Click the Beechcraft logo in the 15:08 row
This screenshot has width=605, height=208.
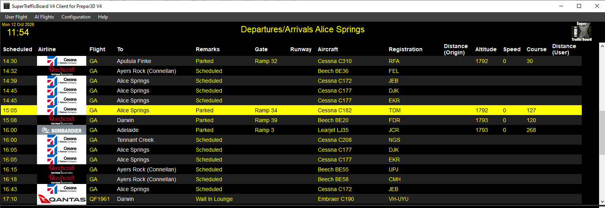pyautogui.click(x=61, y=120)
